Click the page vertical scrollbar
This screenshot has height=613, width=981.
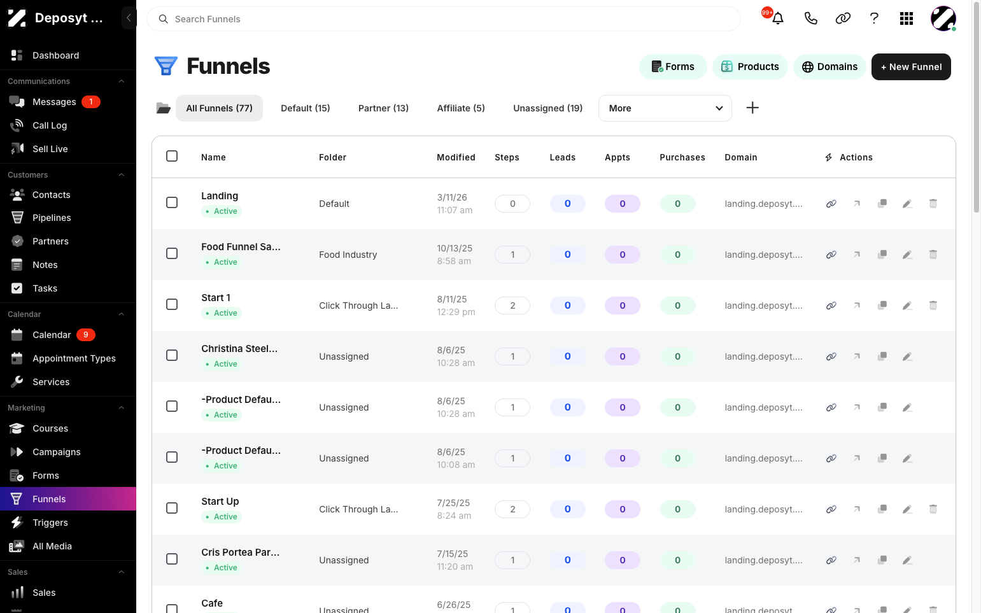coord(977,108)
